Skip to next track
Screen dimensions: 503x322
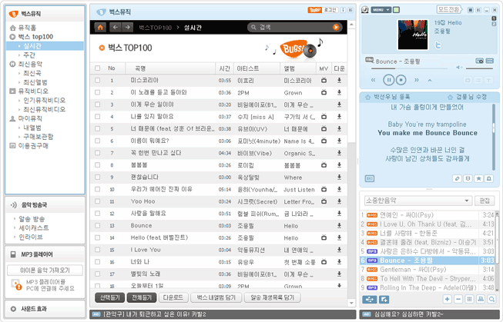coord(417,80)
